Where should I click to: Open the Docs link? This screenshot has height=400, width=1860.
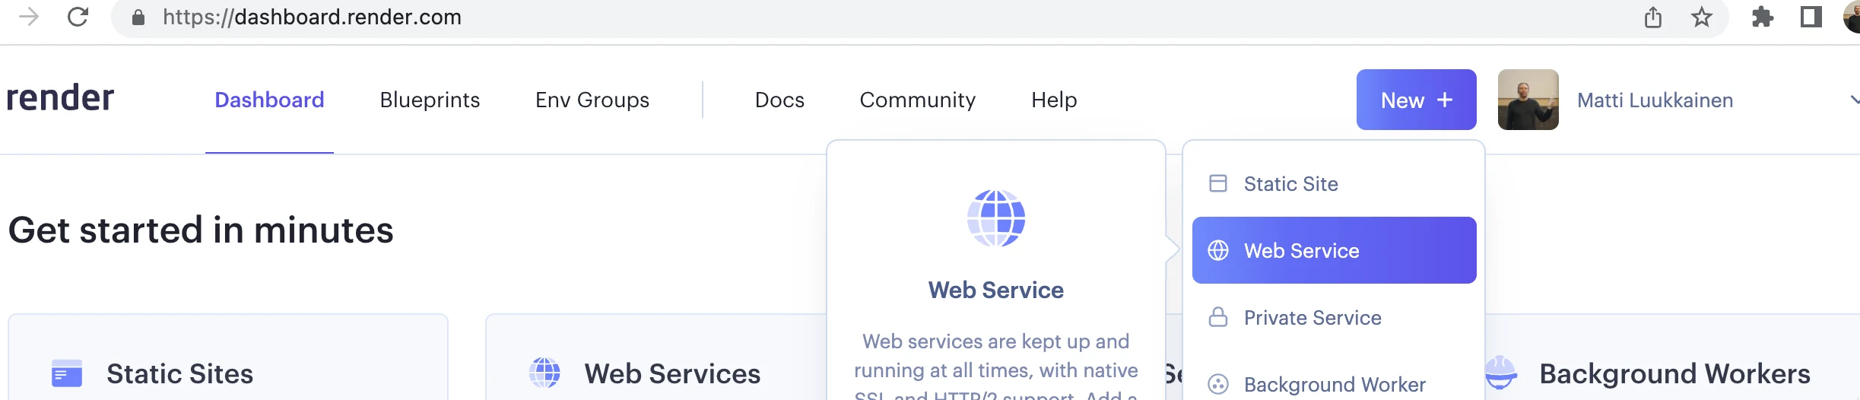tap(779, 100)
